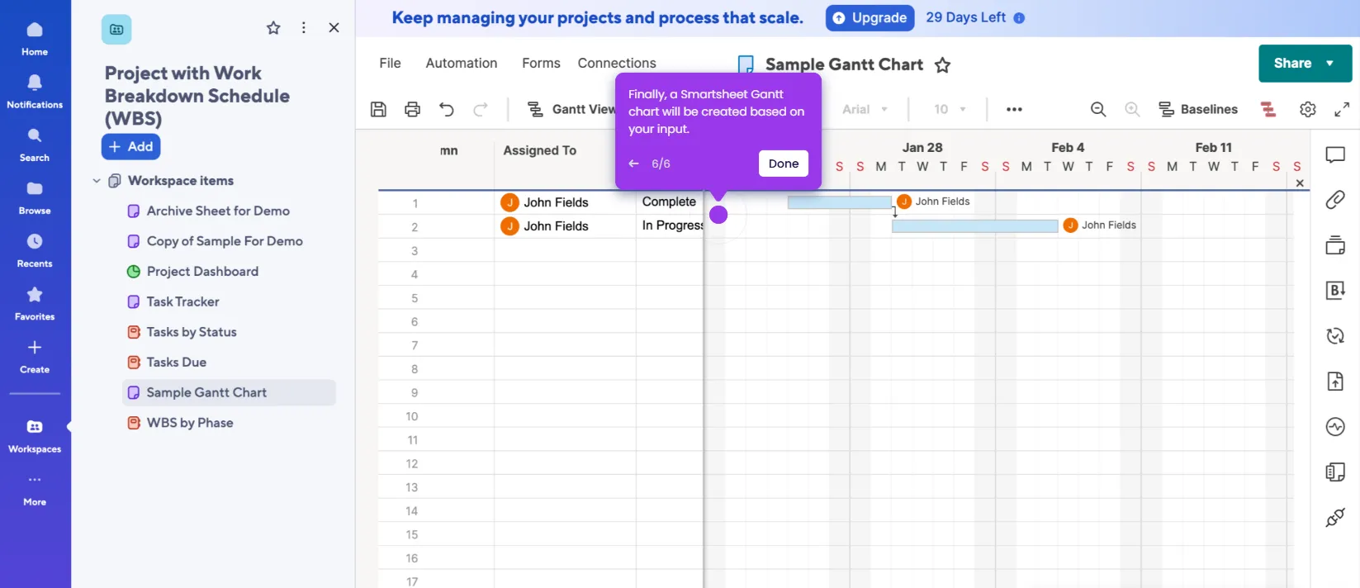Open the Conversations panel icon
This screenshot has height=588, width=1360.
pos(1335,155)
